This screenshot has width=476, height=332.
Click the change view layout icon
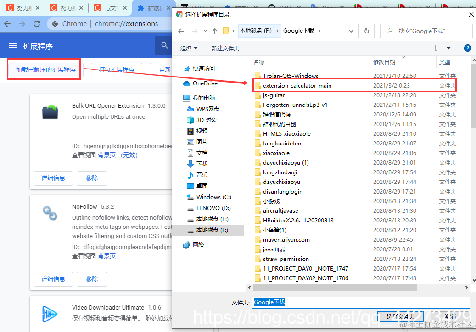tap(439, 48)
